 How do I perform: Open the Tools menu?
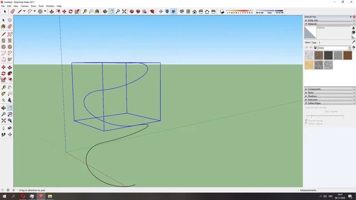pos(41,6)
